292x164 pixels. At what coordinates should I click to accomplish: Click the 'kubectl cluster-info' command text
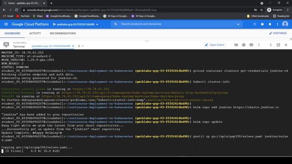pyautogui.click(x=211, y=82)
